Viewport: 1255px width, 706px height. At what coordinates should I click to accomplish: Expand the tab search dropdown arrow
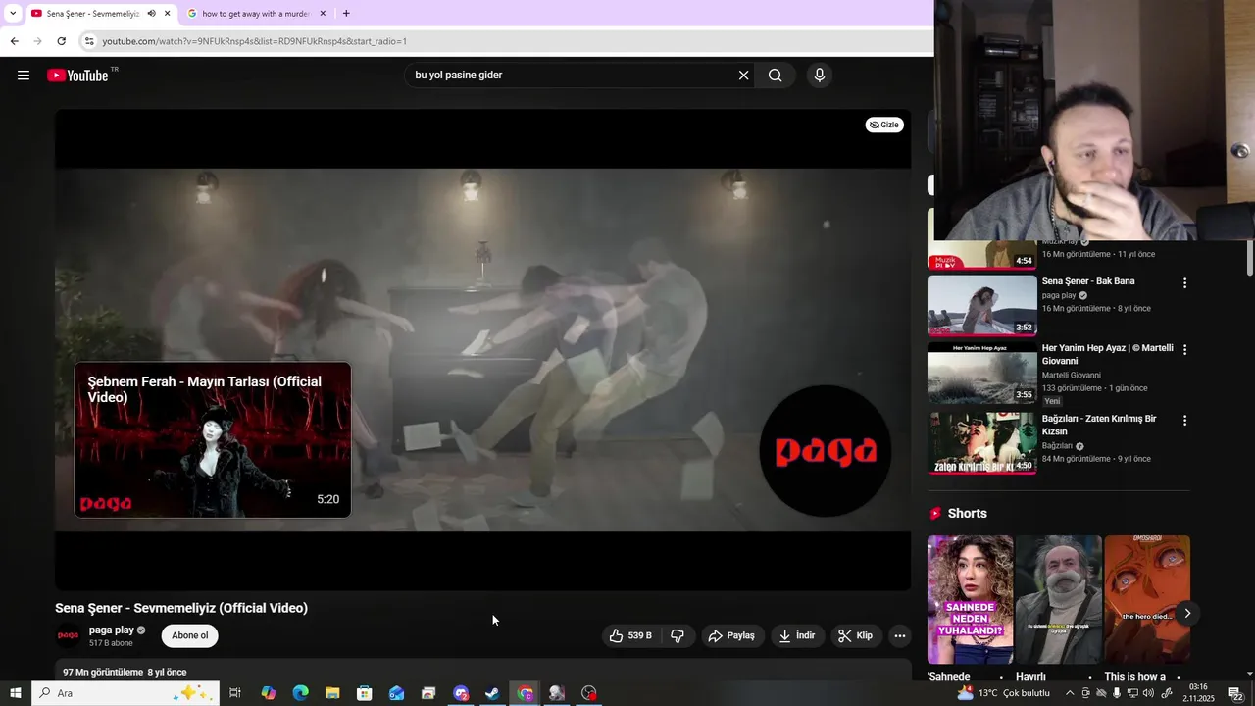[12, 14]
